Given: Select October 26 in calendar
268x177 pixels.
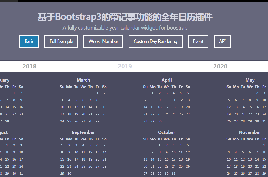Looking at the screenshot, I should (x=188, y=166).
